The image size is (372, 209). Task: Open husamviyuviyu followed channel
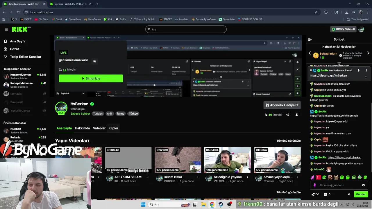pos(25,77)
